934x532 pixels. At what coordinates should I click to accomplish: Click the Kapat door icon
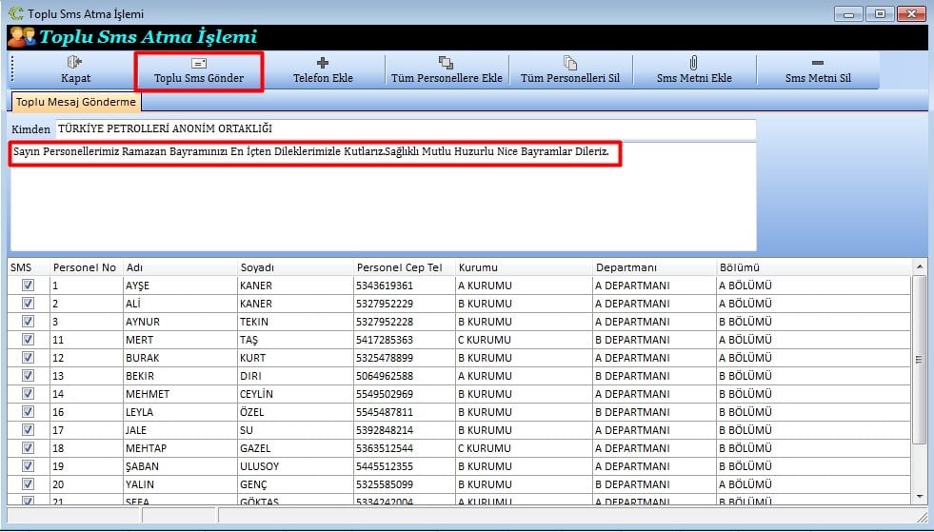[75, 63]
